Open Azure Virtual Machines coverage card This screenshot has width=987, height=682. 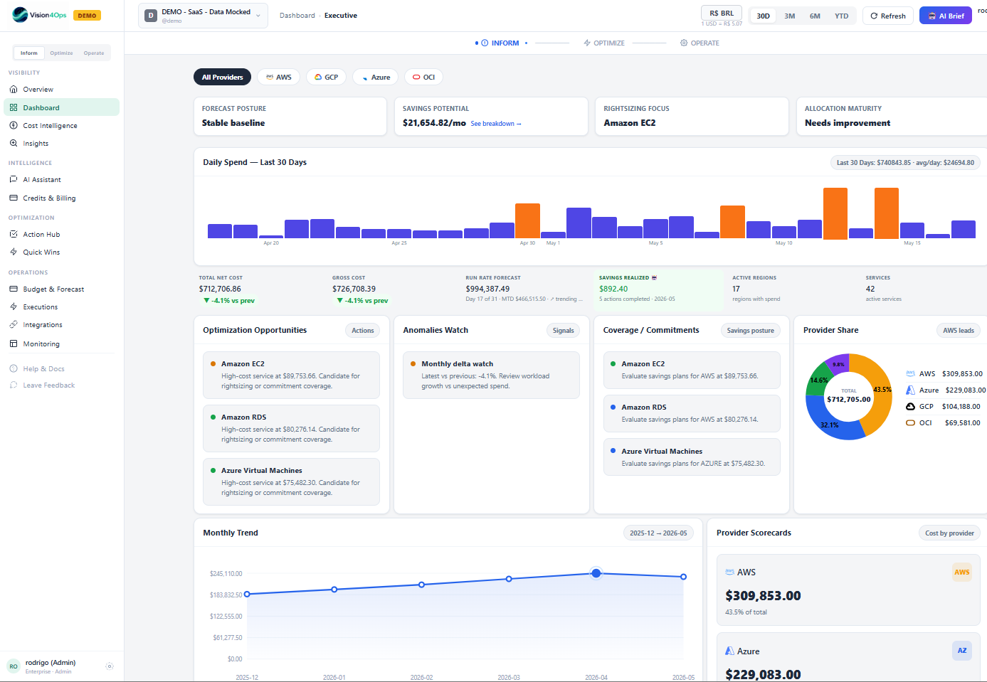[x=692, y=457]
